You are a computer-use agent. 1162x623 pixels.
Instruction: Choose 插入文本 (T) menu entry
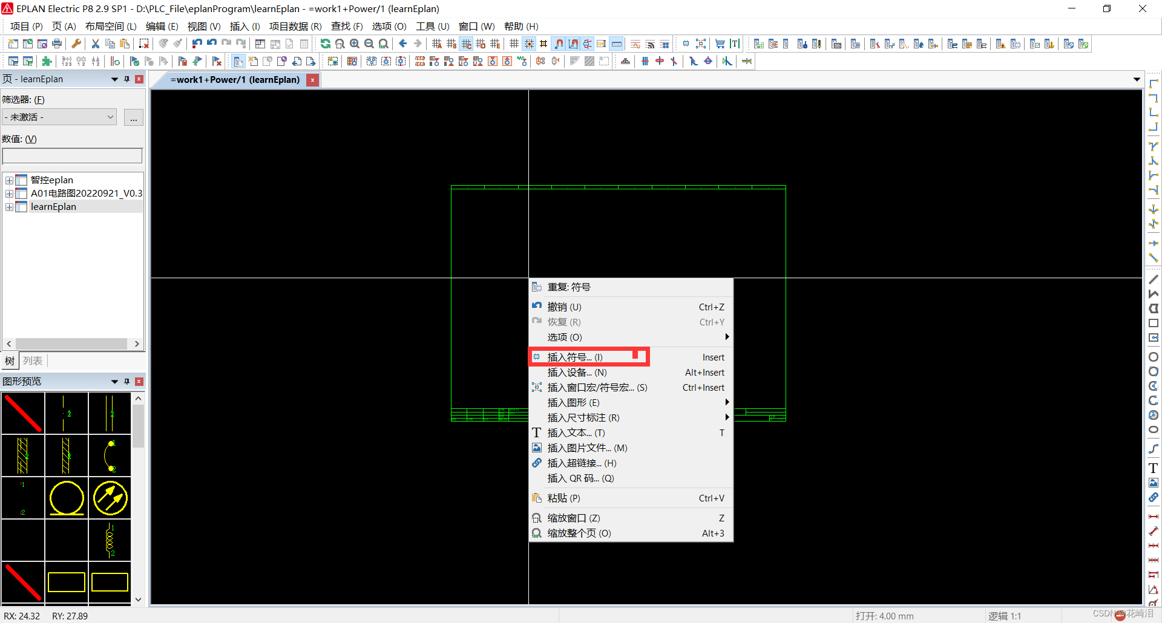pos(631,432)
